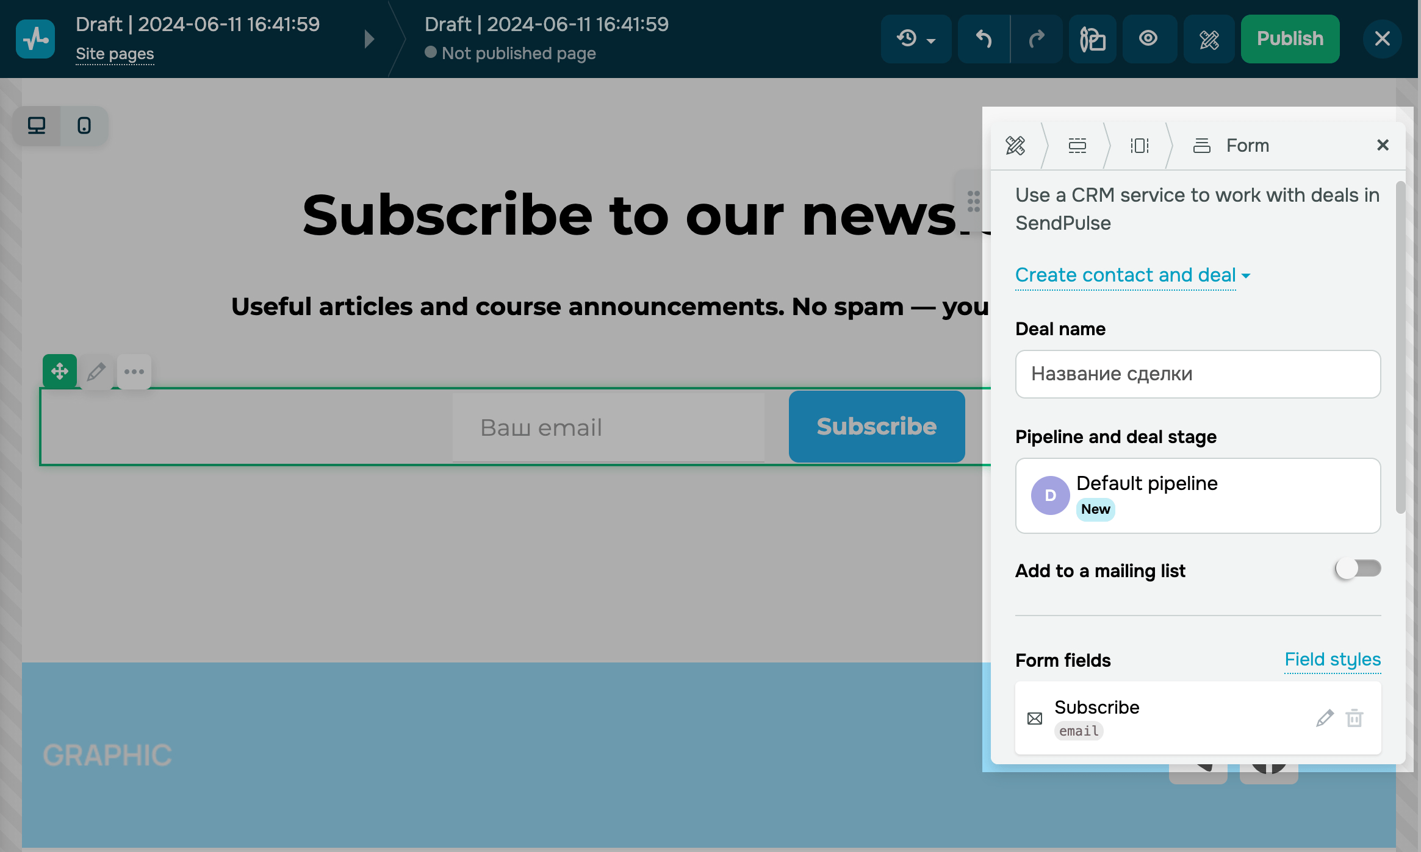Open Default pipeline stage selector
This screenshot has width=1421, height=852.
(1197, 495)
